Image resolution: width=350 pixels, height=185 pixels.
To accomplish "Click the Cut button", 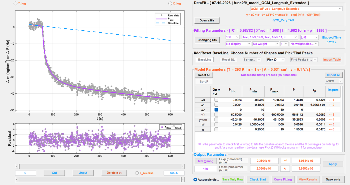I will click(x=54, y=173).
